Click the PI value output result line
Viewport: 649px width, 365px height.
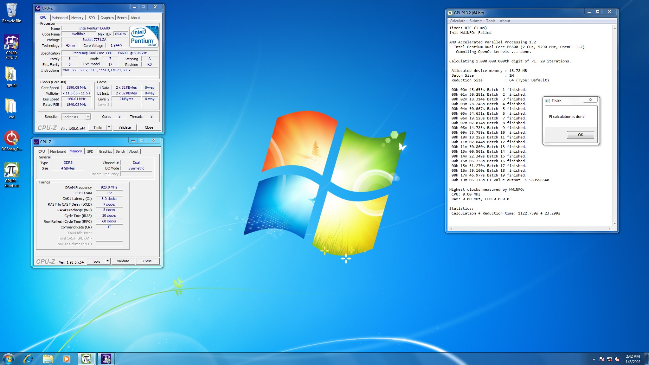tap(500, 180)
